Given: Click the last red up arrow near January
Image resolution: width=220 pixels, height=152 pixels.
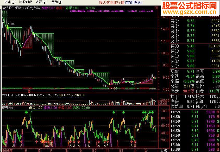Looking at the screenshot, I should pos(135,142).
